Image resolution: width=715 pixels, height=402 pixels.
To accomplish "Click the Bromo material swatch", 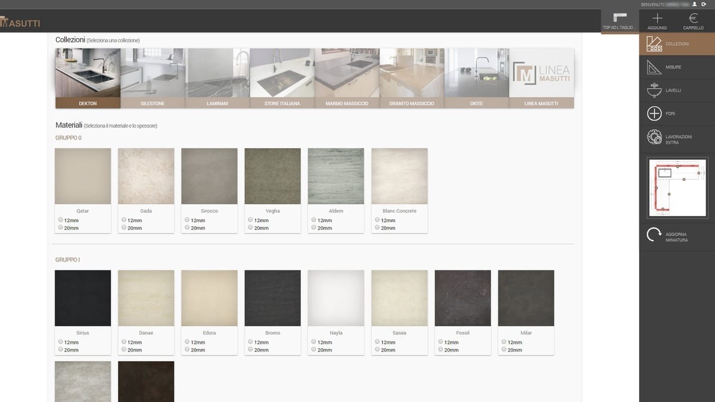I will tap(273, 298).
